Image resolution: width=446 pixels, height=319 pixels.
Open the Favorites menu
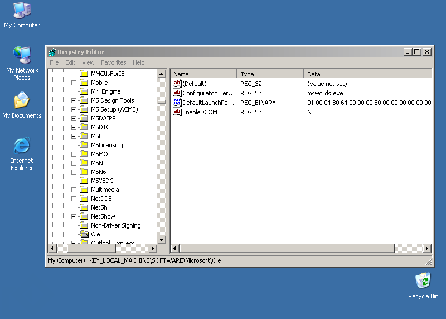click(114, 62)
